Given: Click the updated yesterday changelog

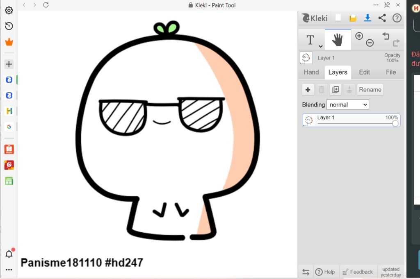Looking at the screenshot, I should [391, 272].
